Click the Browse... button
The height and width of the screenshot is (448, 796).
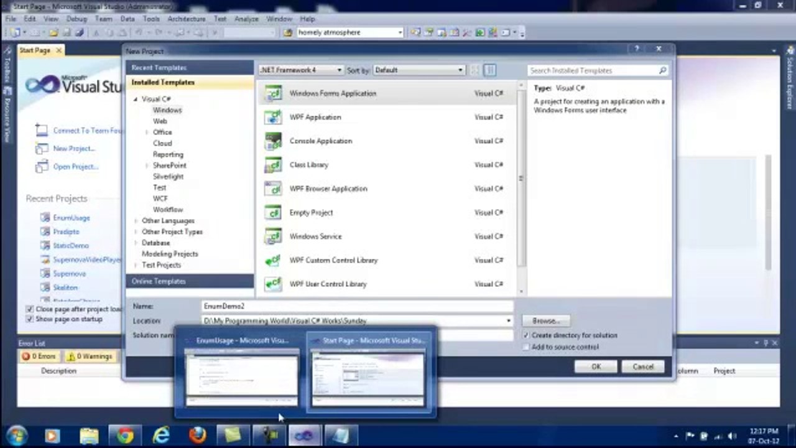545,321
